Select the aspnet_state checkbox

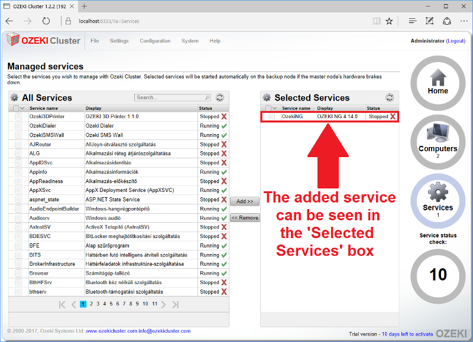(18, 200)
